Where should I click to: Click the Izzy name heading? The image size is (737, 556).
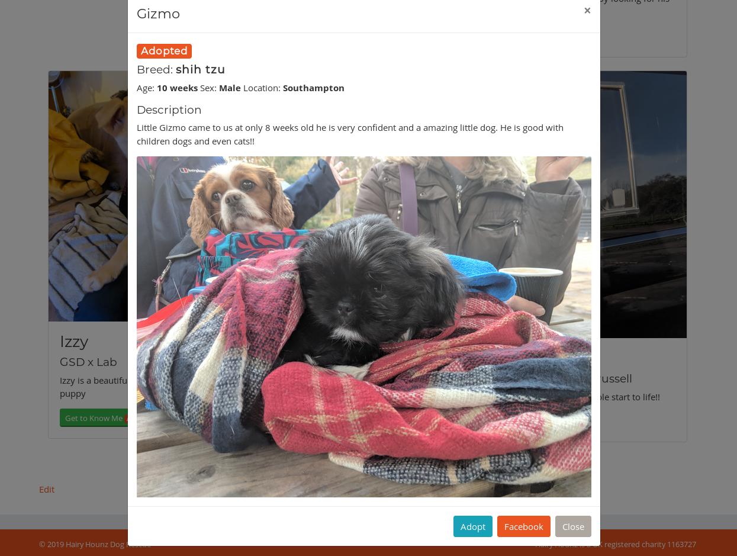pyautogui.click(x=74, y=342)
